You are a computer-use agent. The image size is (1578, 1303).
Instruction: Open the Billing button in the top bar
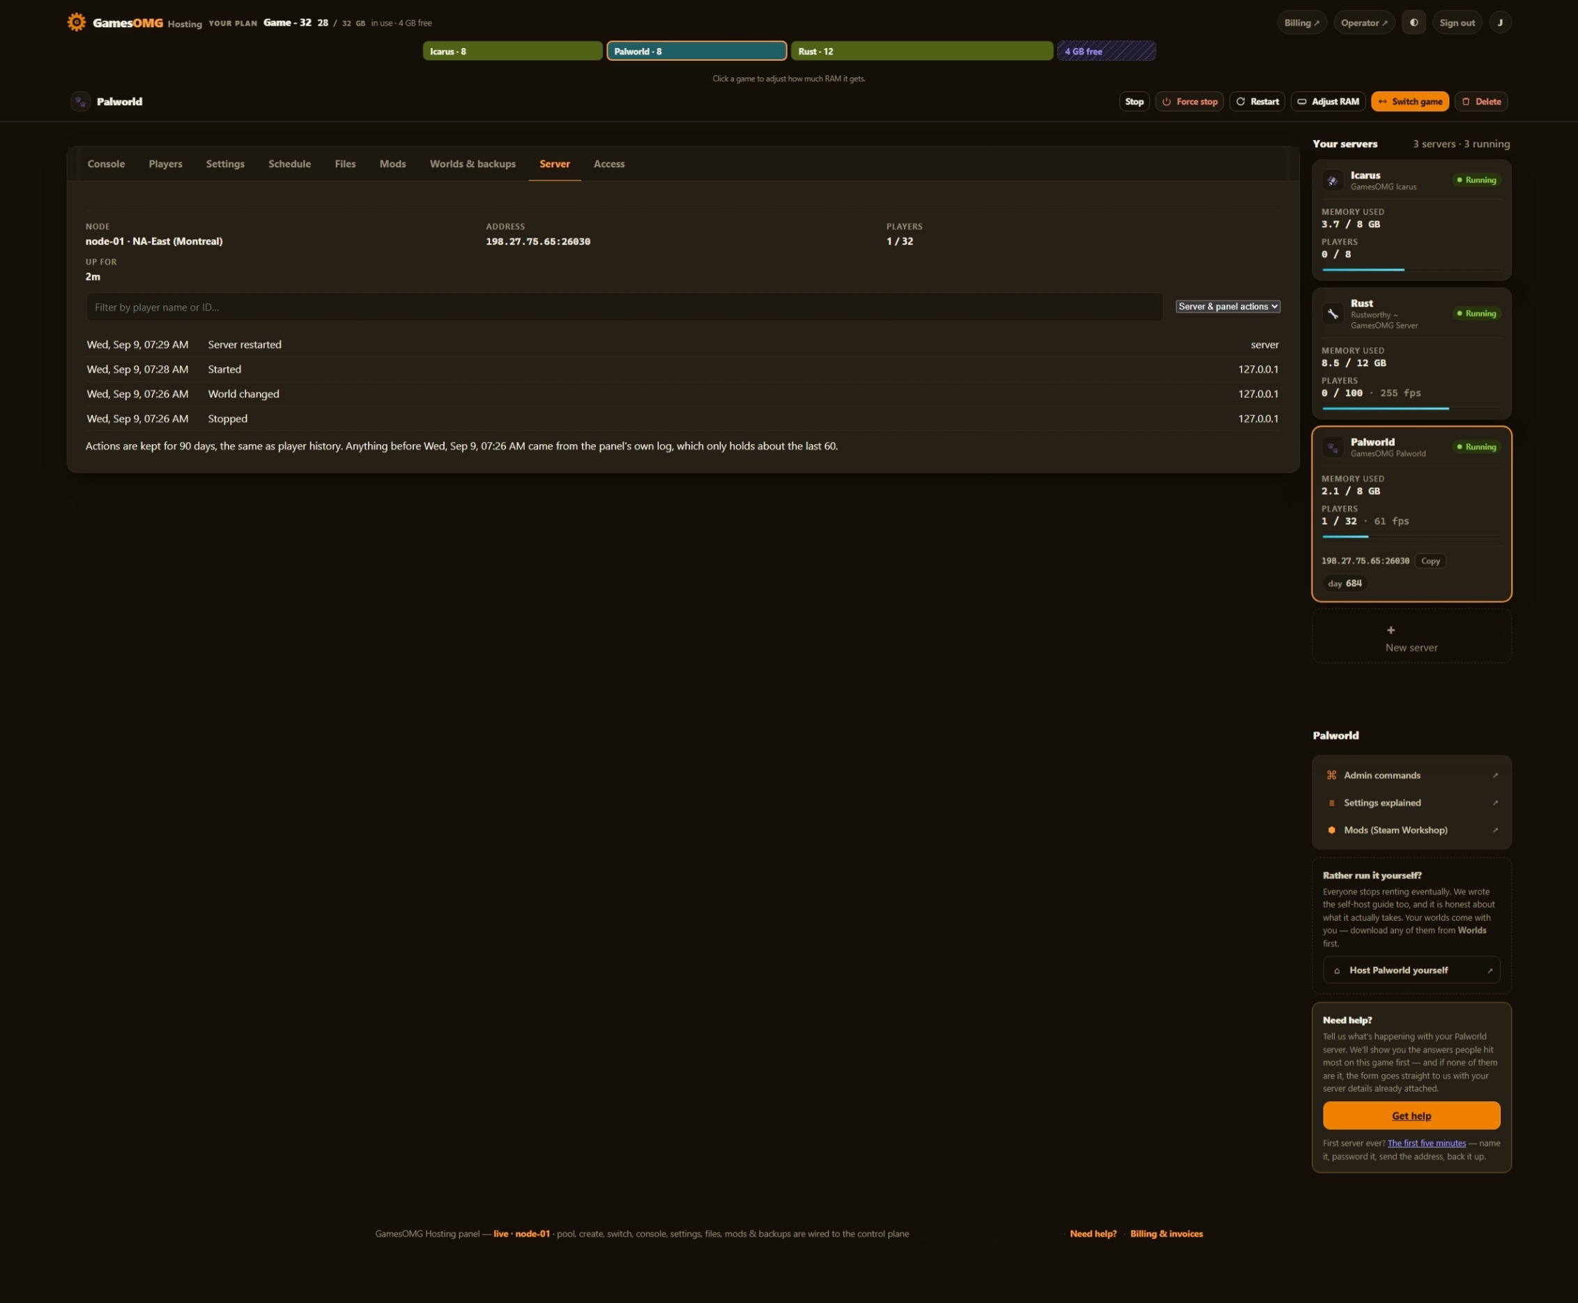point(1302,22)
